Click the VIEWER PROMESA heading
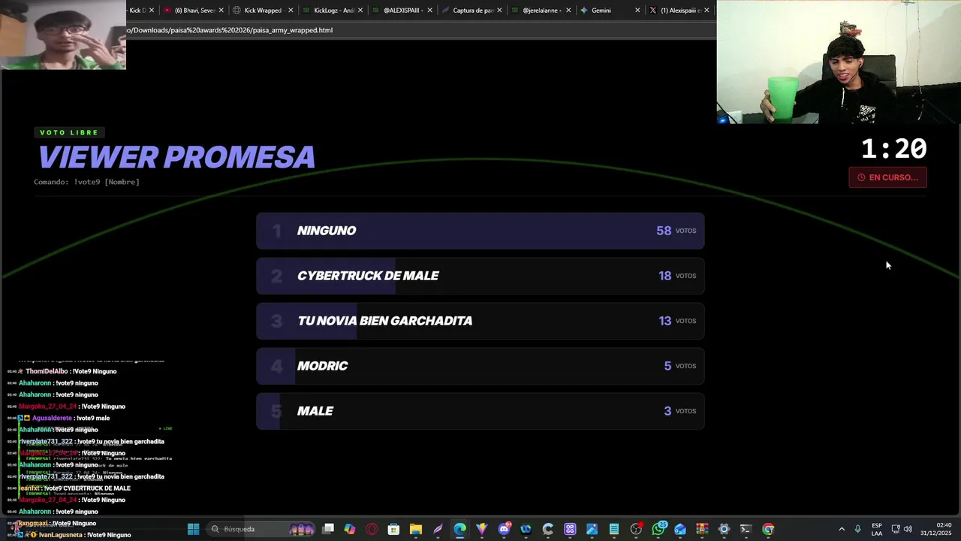Viewport: 961px width, 541px height. tap(176, 157)
